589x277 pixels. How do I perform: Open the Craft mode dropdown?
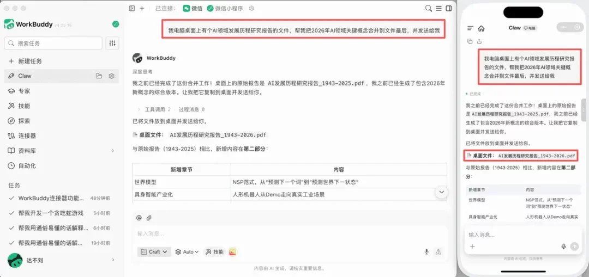[x=154, y=252]
